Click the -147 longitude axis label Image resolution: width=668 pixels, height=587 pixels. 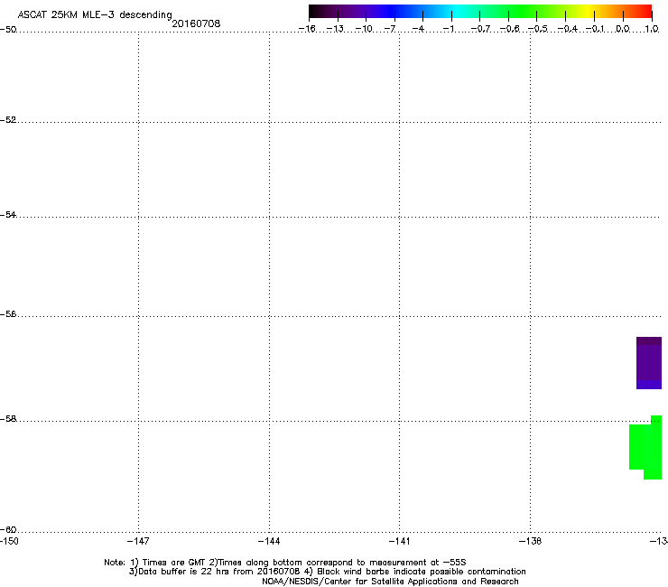[138, 541]
